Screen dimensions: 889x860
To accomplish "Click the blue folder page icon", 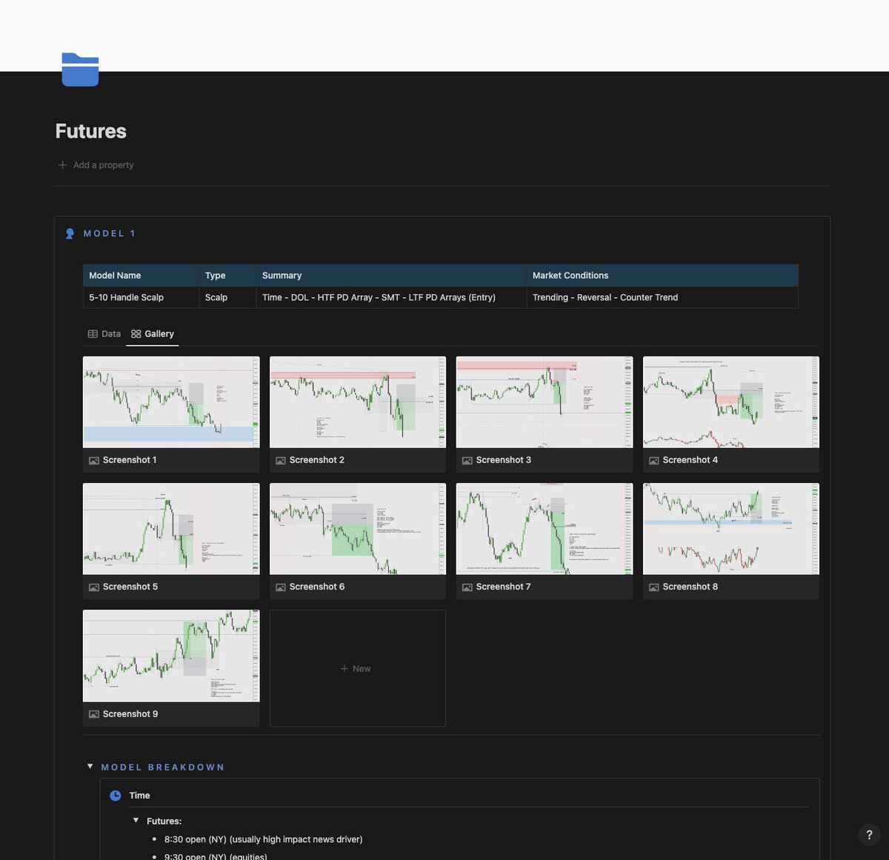I will [80, 70].
